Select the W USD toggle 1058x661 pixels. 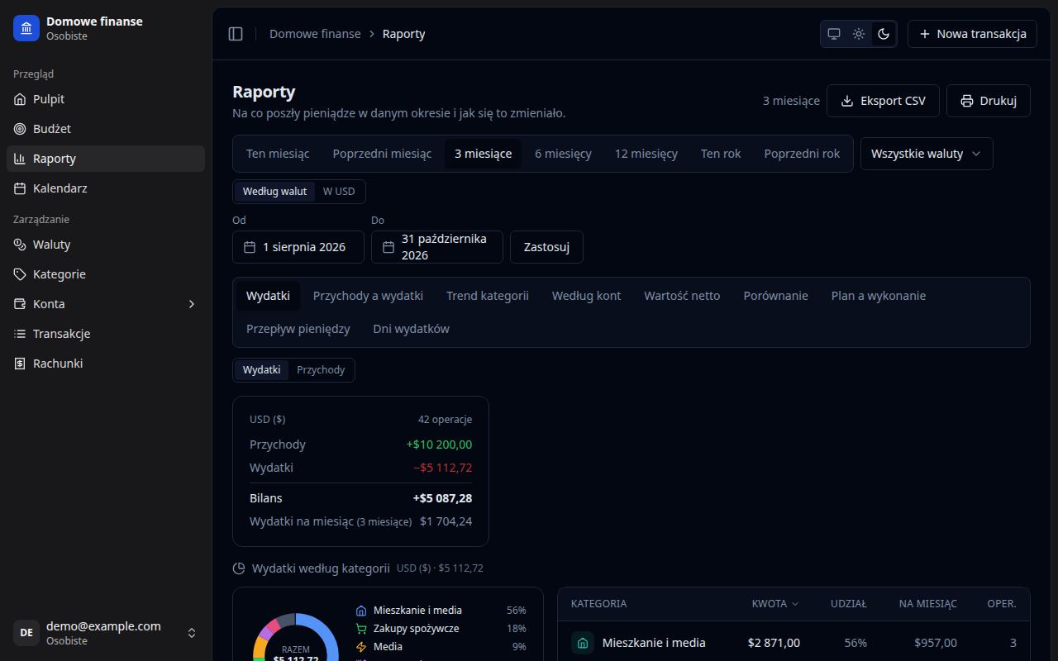click(339, 192)
